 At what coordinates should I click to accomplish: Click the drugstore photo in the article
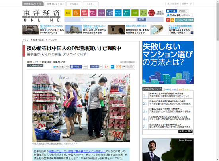coord(81,108)
